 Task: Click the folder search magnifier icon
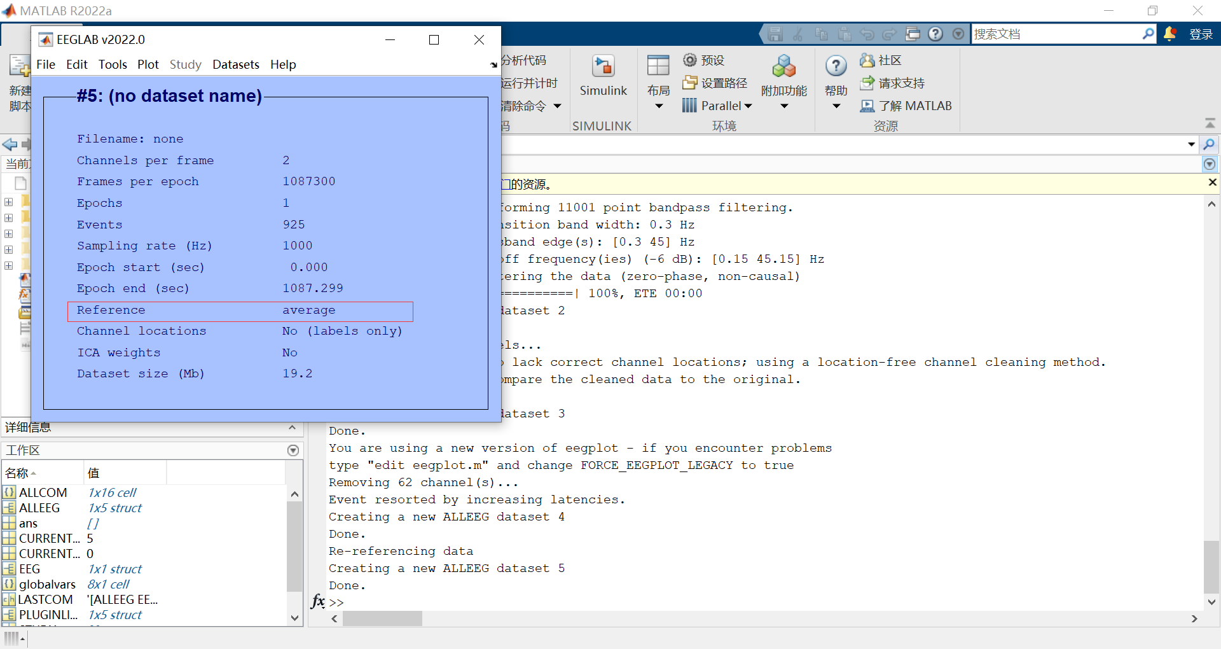coord(1209,144)
